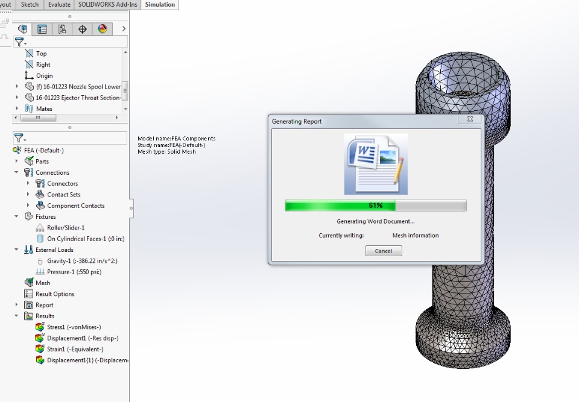
Task: Open the ConfigurationManager tab icon
Action: pyautogui.click(x=62, y=29)
